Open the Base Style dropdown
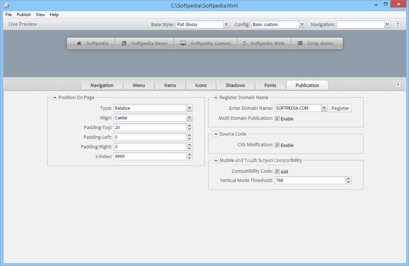 point(227,24)
